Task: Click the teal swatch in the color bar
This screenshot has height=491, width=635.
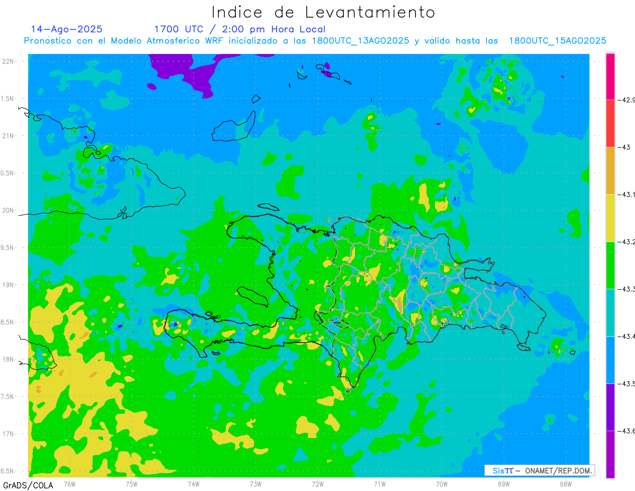Action: (610, 313)
